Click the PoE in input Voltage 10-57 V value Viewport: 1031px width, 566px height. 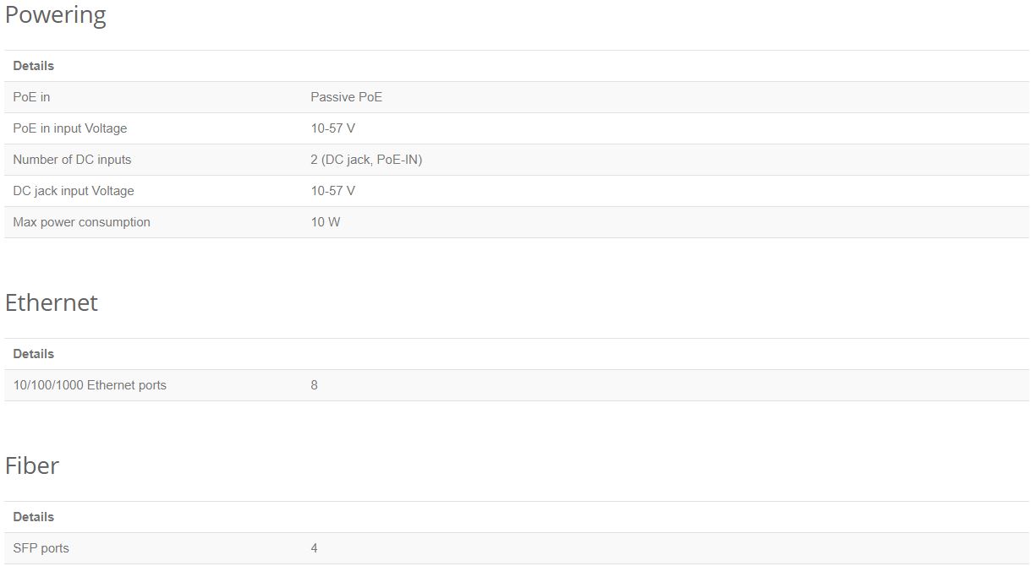coord(332,128)
